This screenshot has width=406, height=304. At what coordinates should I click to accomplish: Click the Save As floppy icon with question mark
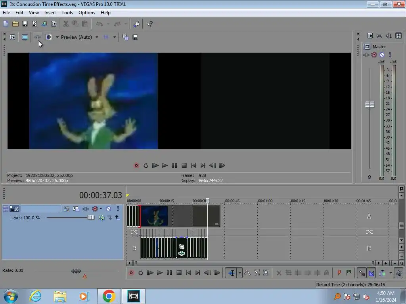click(x=34, y=24)
